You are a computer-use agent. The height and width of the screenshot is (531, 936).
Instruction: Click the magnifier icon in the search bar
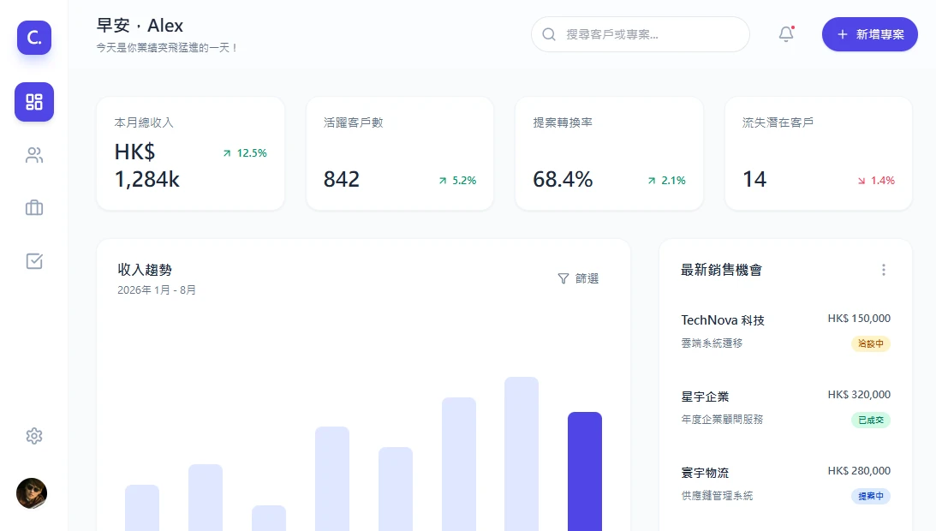[x=549, y=34]
